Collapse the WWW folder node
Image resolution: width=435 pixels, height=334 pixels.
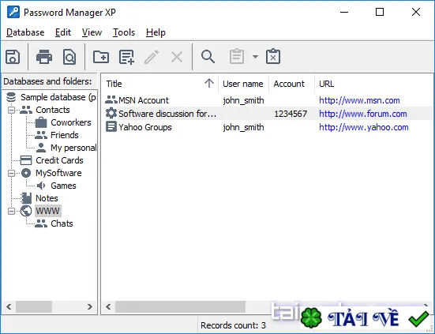click(11, 211)
